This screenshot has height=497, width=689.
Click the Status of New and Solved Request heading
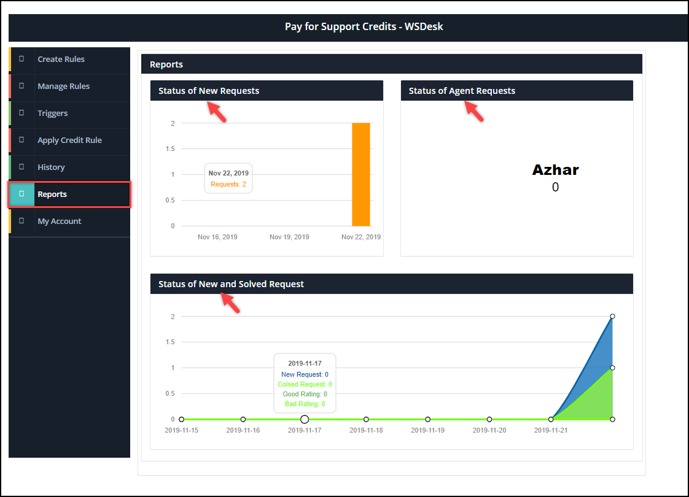pos(231,284)
